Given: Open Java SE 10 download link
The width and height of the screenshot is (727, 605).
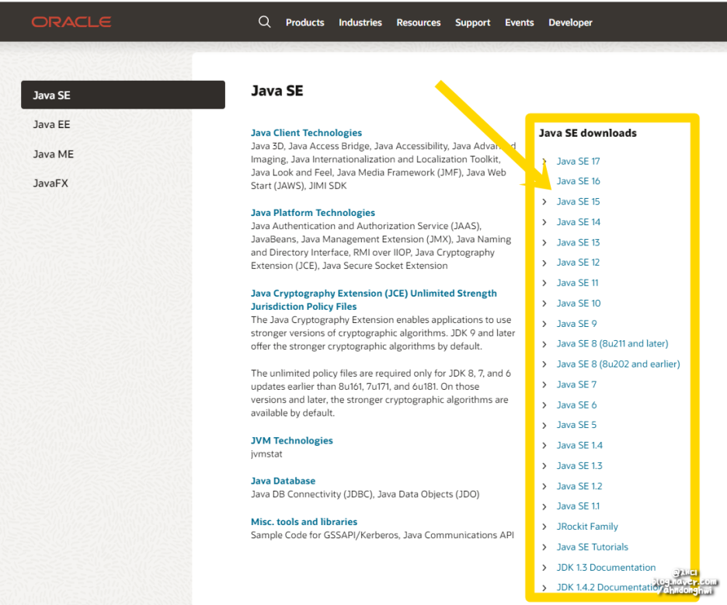Looking at the screenshot, I should (x=579, y=303).
